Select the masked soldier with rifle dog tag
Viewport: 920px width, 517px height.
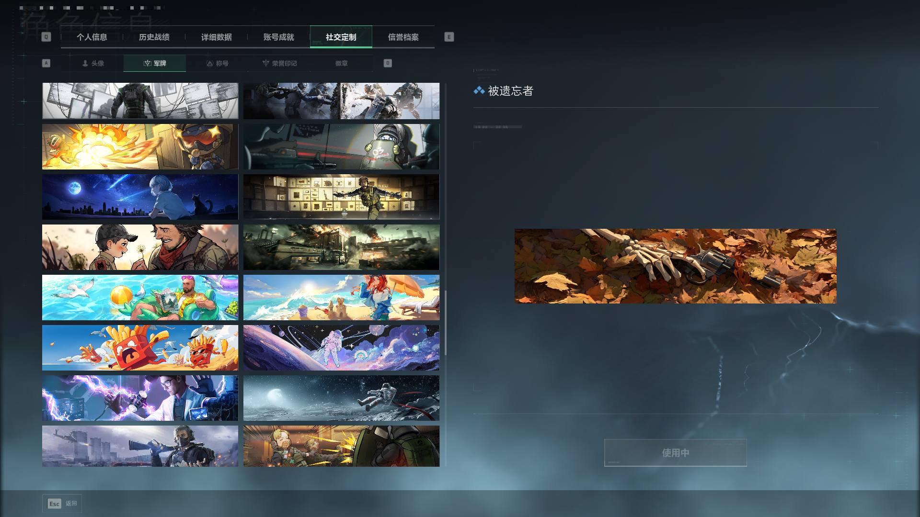pyautogui.click(x=140, y=446)
